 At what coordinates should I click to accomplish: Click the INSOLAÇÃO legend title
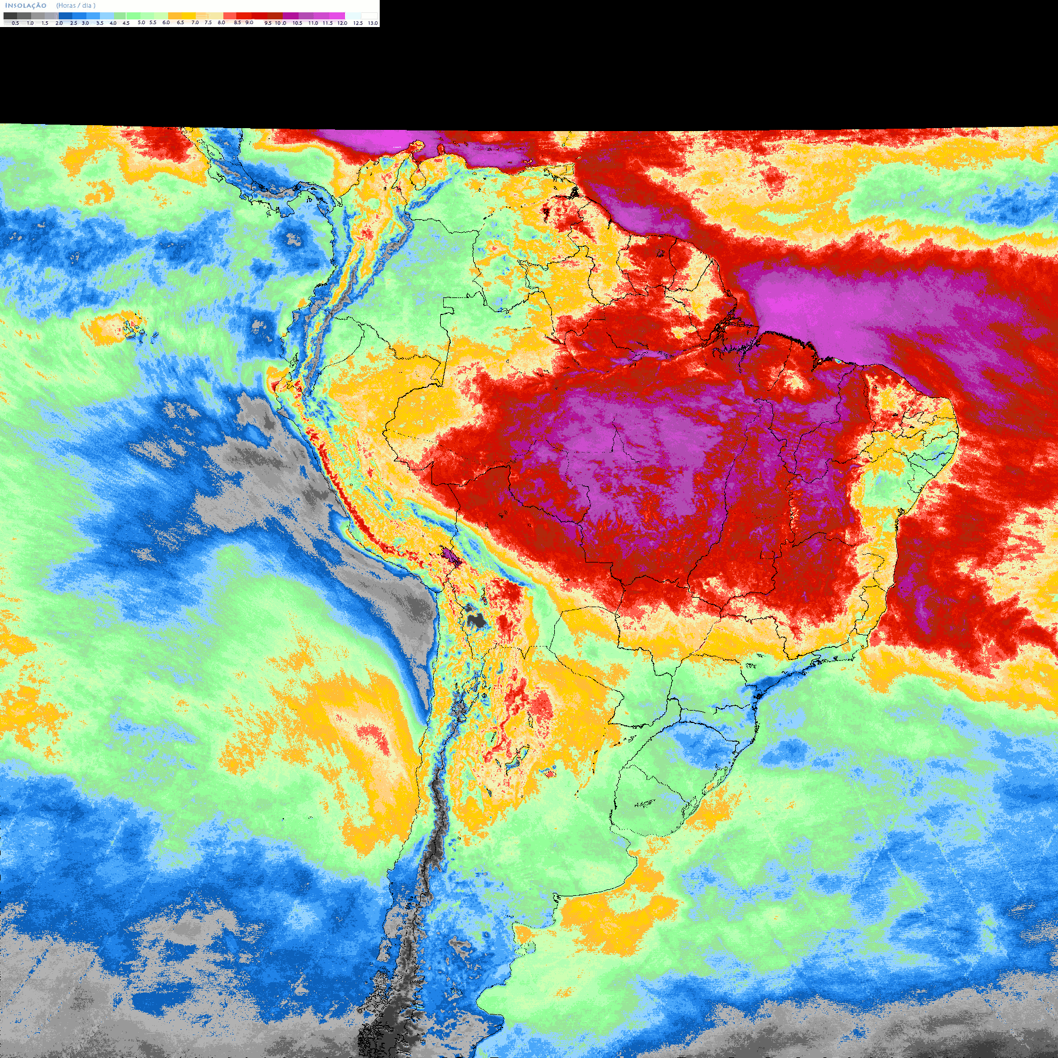26,5
